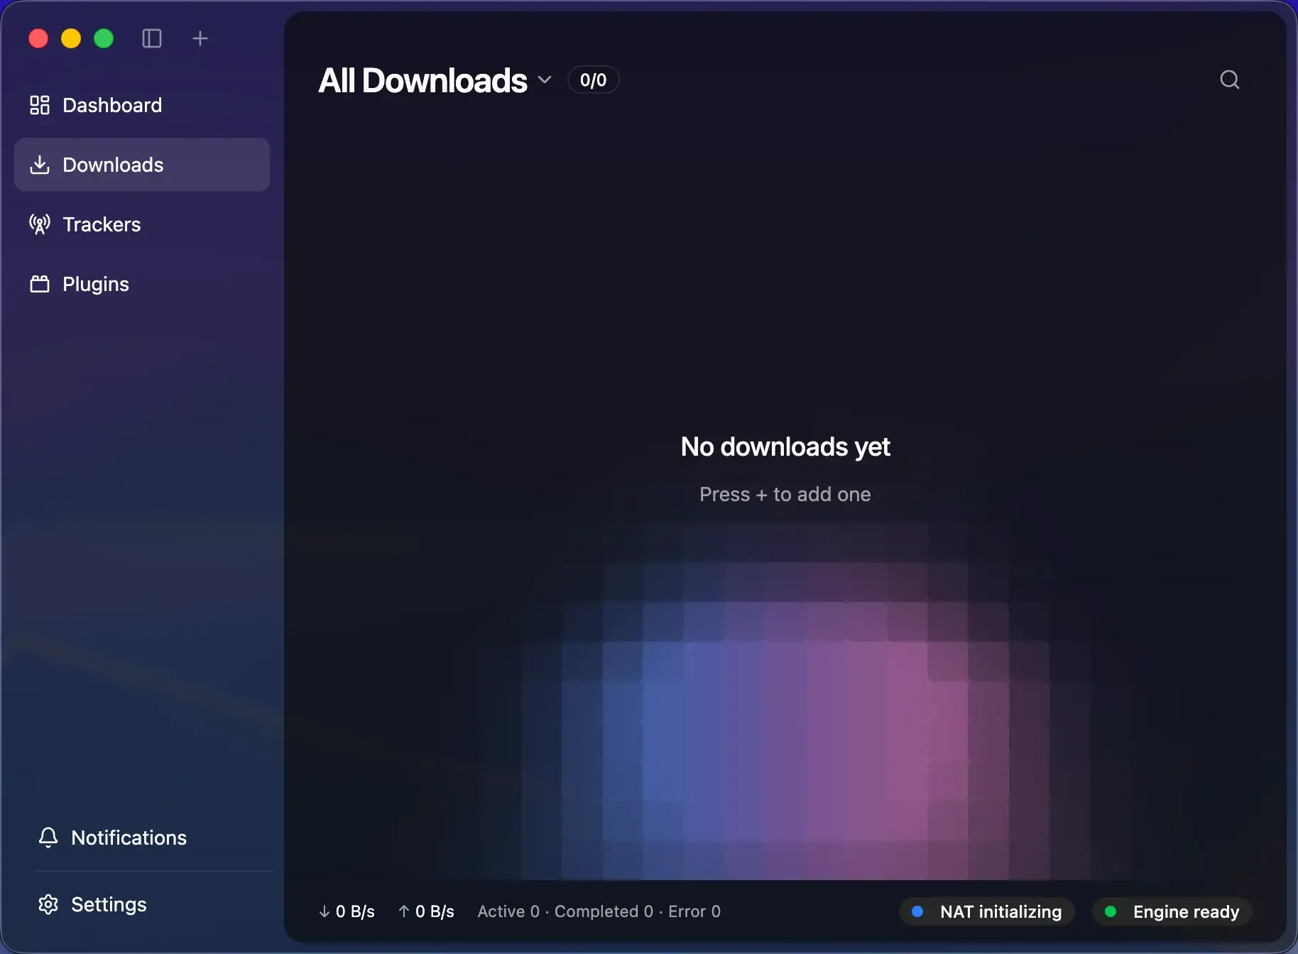Click the NAT initializing status pill
The image size is (1298, 954).
[x=987, y=911]
